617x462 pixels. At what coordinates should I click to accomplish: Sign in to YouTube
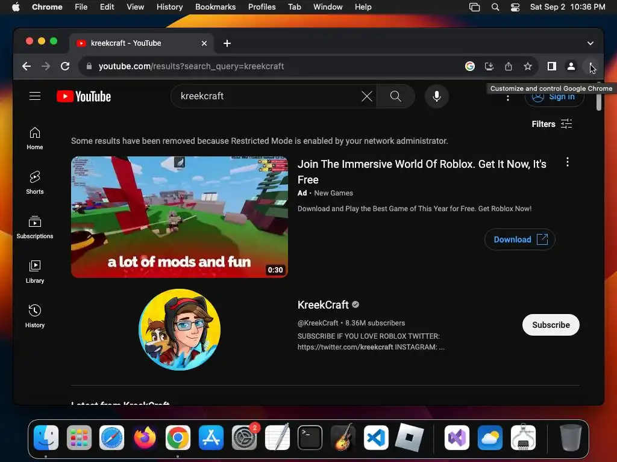point(554,97)
